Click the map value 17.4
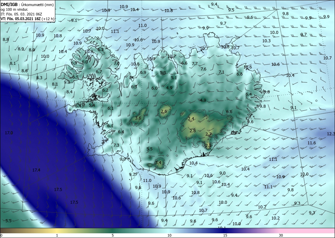335x238 pixels. point(36,170)
